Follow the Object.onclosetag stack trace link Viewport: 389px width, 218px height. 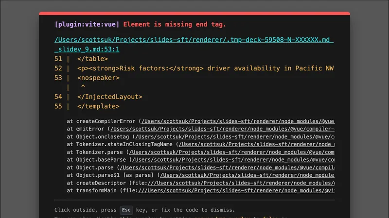point(232,136)
